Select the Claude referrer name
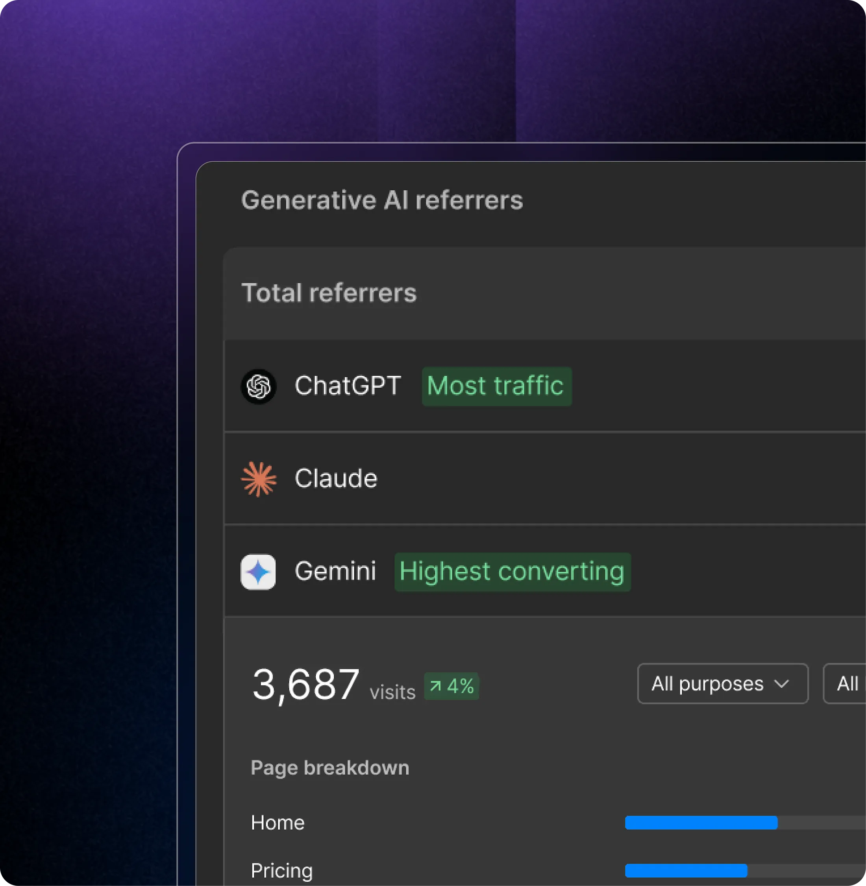This screenshot has height=886, width=866. tap(336, 479)
